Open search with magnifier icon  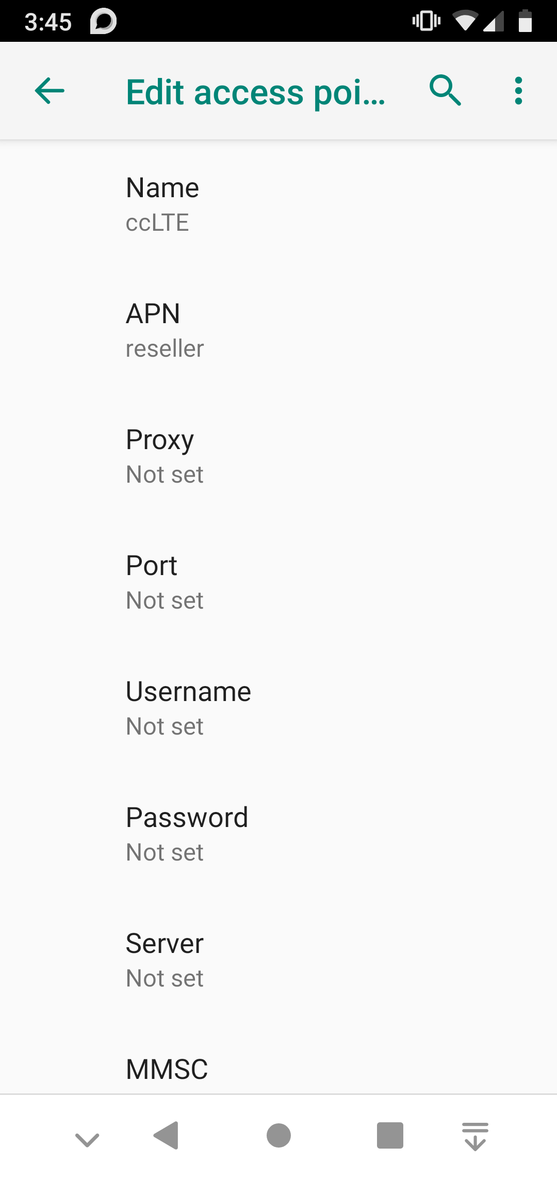(x=445, y=91)
